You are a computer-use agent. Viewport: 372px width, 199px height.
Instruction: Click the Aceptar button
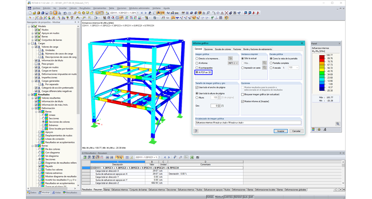280,131
